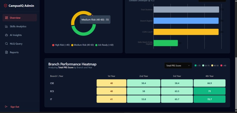Viewport: 237px width, 113px height.
Task: Click ECS 1st Year cell showing 40
Action: 111,91
